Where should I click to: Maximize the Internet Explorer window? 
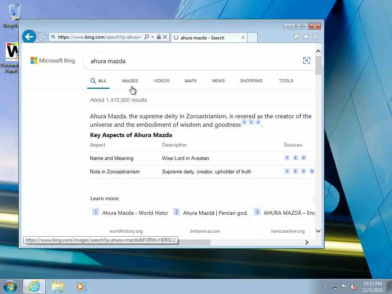pyautogui.click(x=302, y=26)
